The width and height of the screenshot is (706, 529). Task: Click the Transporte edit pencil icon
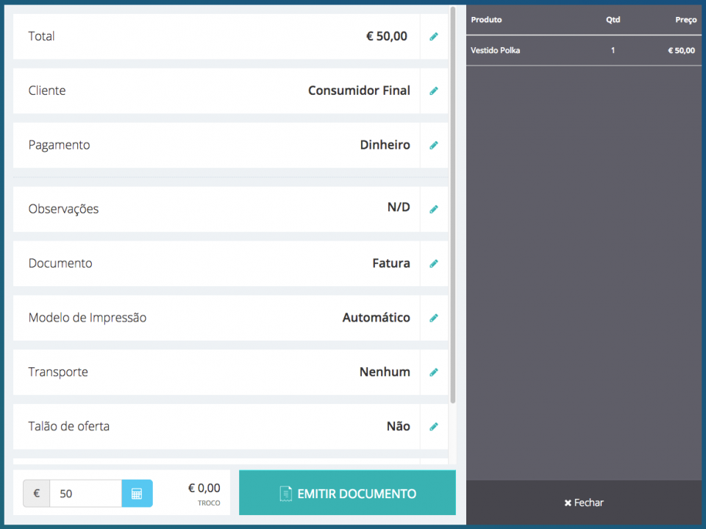(433, 372)
